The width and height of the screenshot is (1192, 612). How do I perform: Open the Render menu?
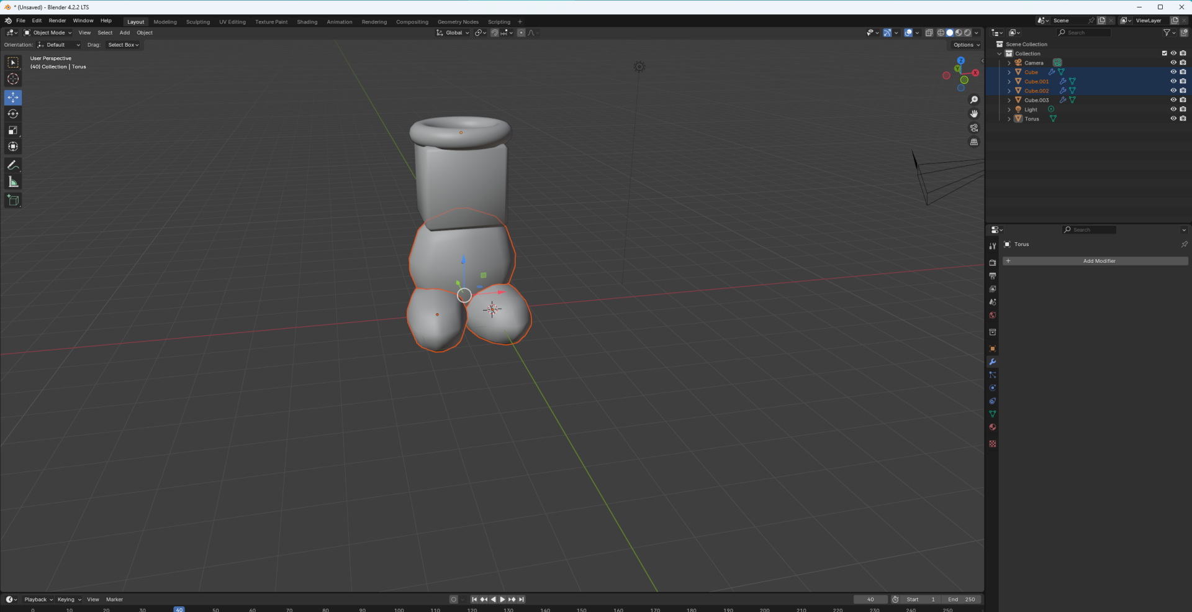[57, 21]
